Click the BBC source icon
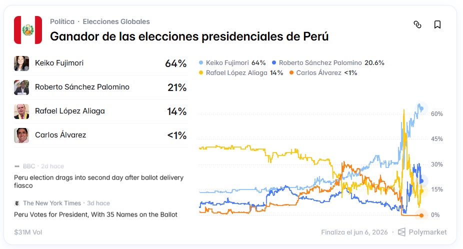Screen dimensions: 463x249 pyautogui.click(x=17, y=166)
